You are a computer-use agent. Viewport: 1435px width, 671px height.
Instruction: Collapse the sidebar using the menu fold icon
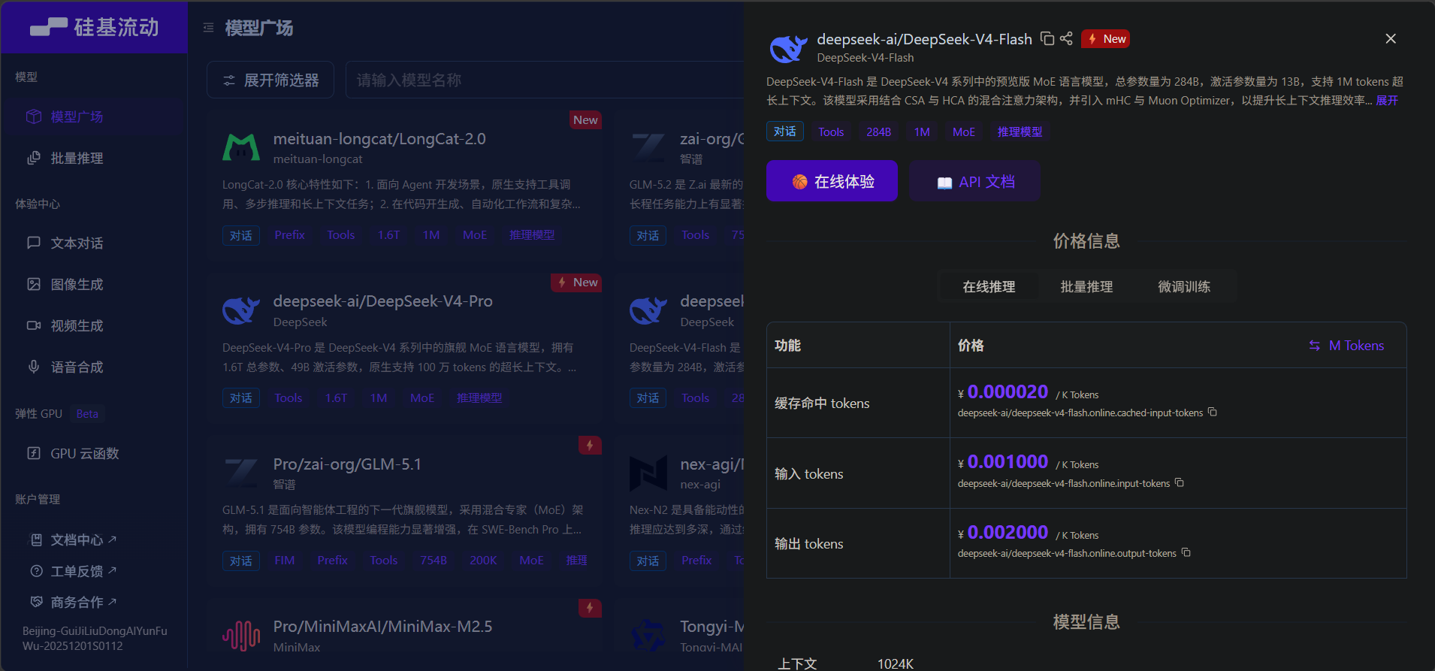tap(208, 28)
